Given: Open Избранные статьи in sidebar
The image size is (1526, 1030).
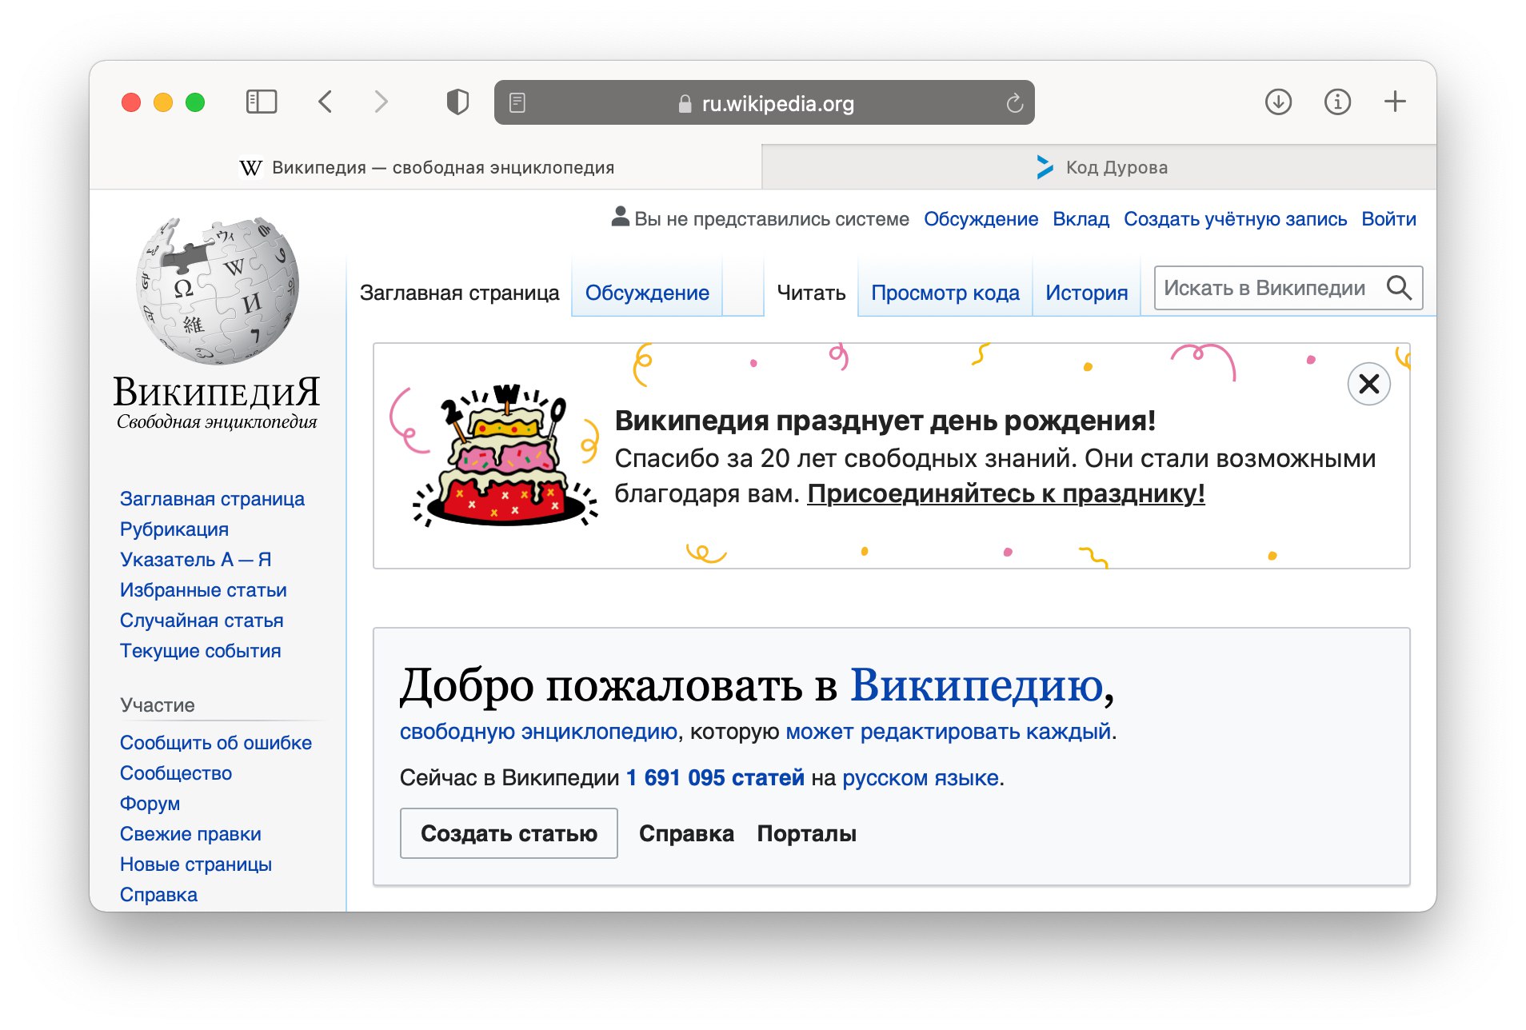Looking at the screenshot, I should (x=203, y=590).
